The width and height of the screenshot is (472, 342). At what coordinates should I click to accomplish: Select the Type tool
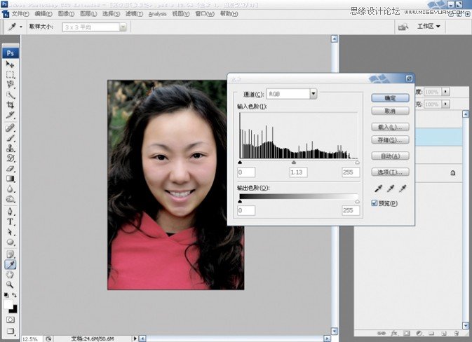(x=10, y=221)
